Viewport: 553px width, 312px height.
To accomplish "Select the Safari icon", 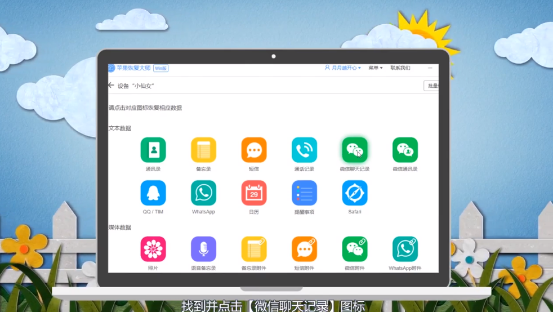I will tap(355, 193).
